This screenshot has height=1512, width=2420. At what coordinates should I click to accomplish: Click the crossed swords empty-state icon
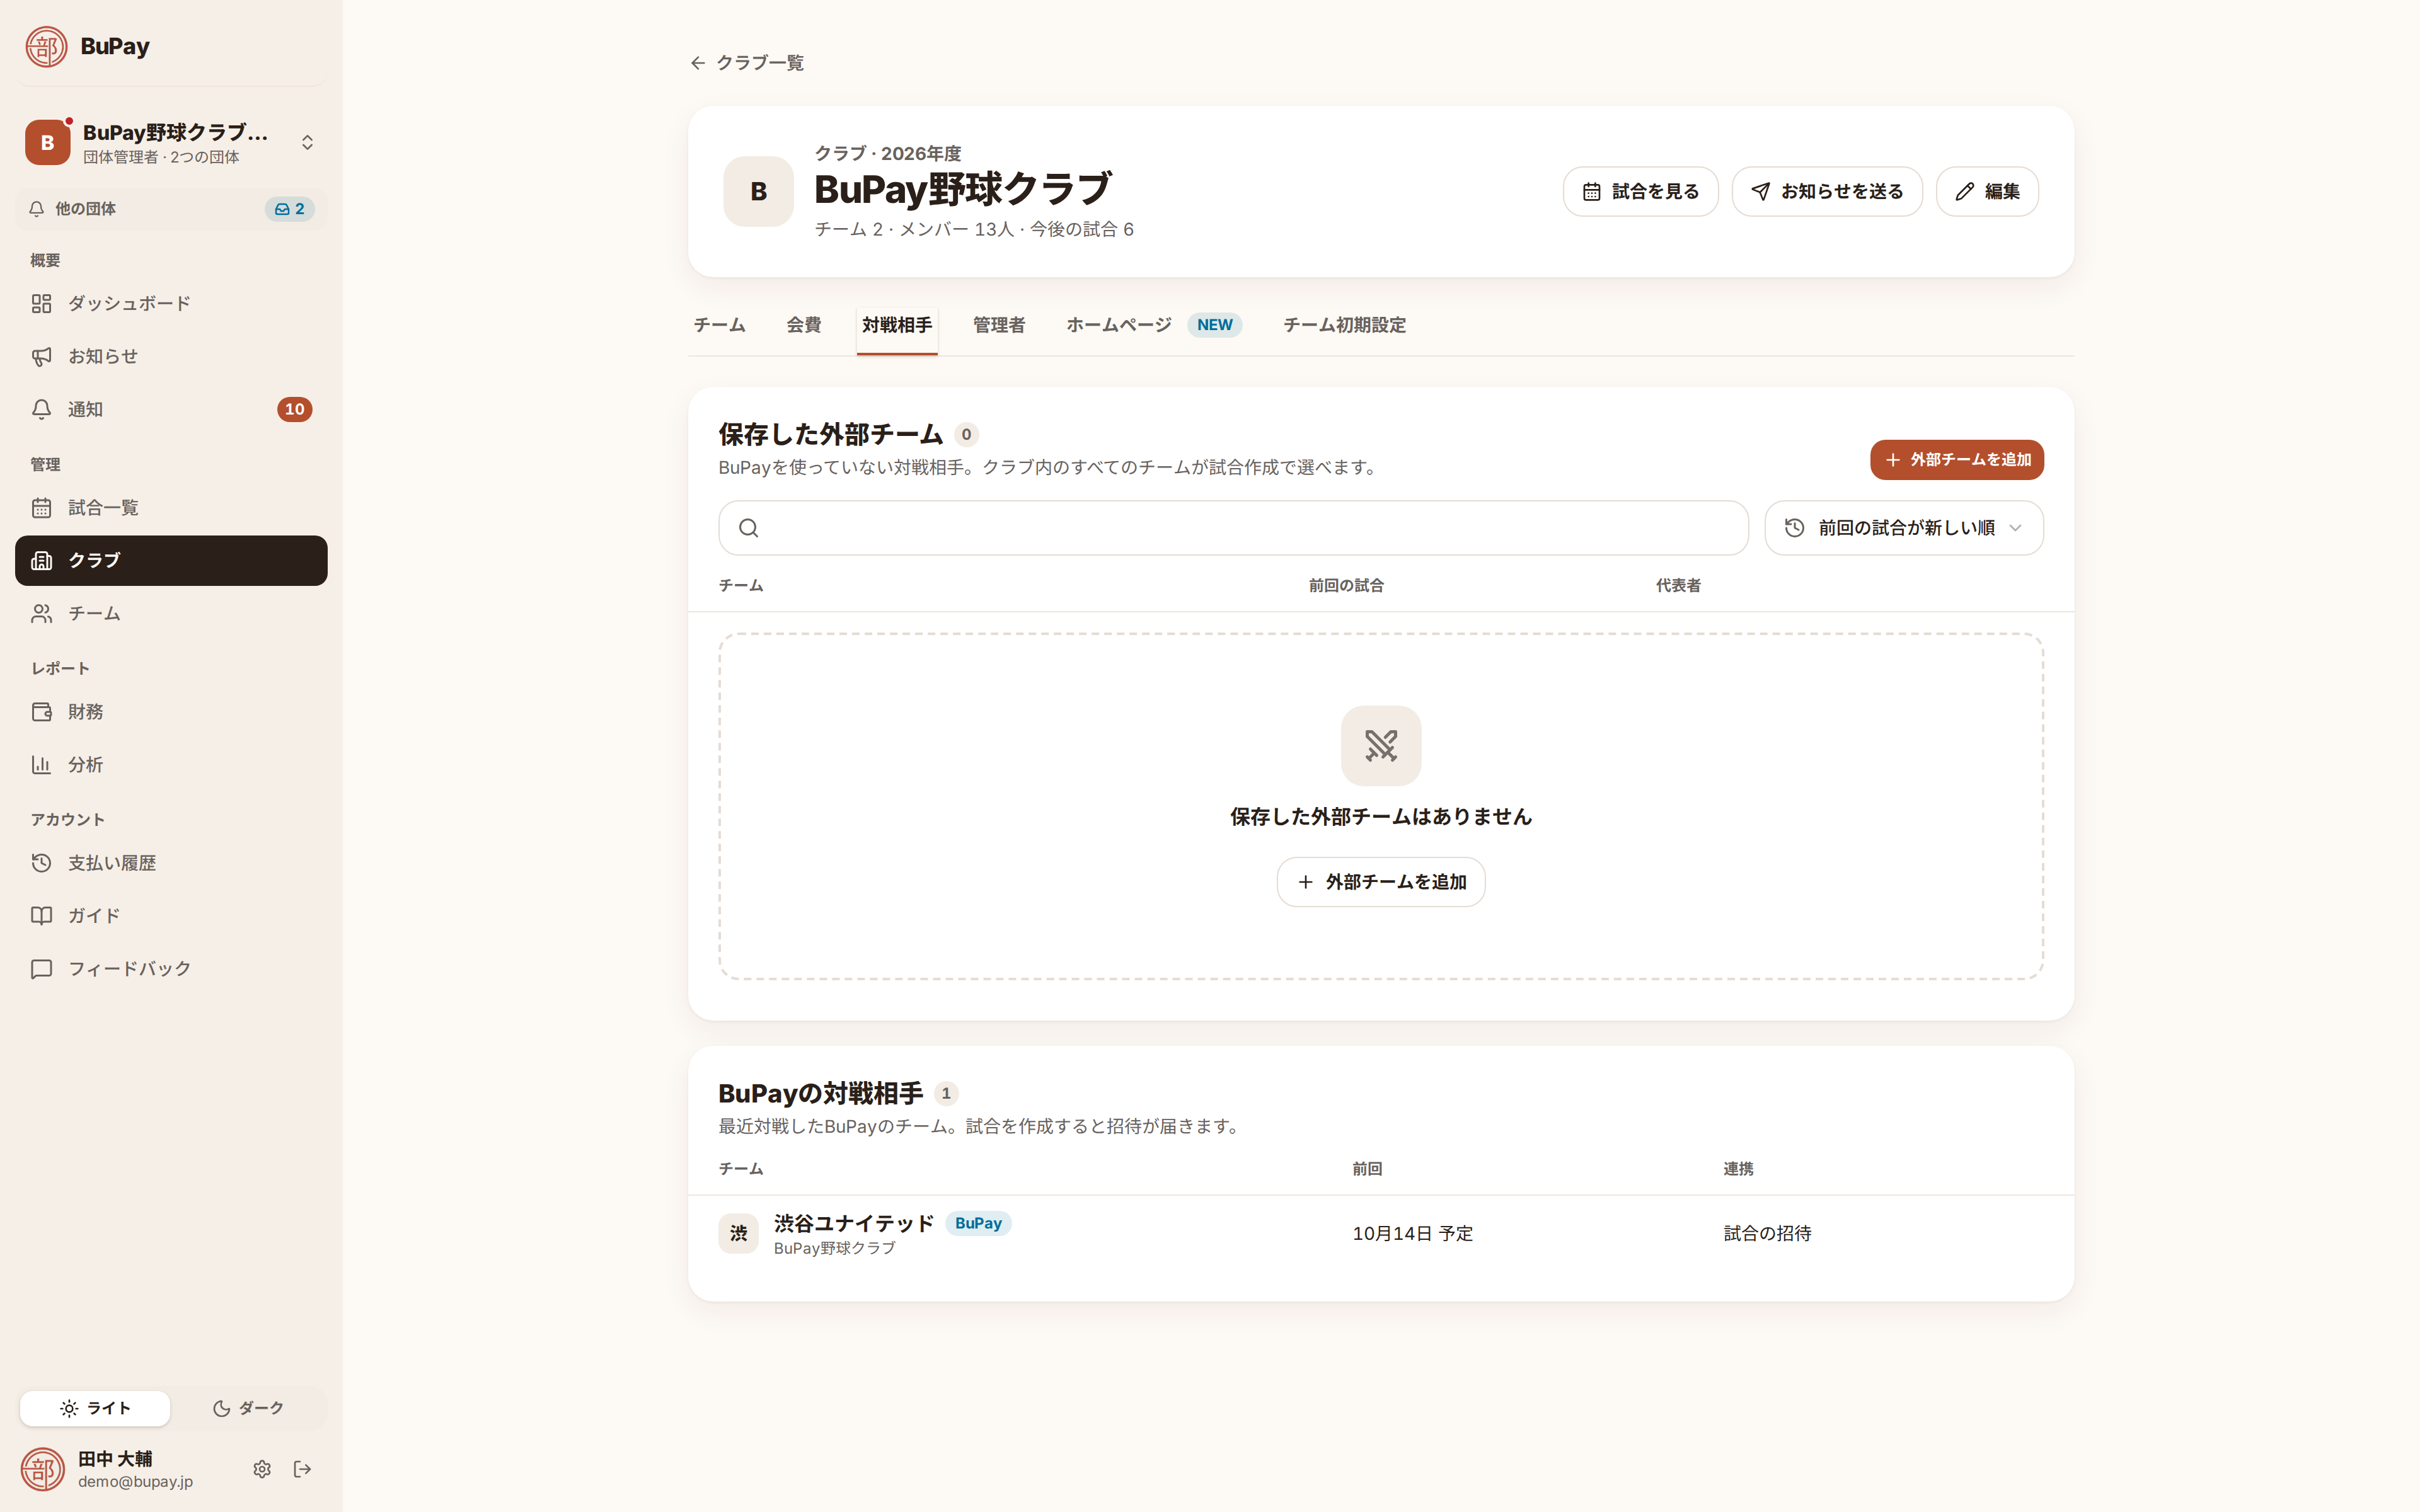pyautogui.click(x=1381, y=745)
